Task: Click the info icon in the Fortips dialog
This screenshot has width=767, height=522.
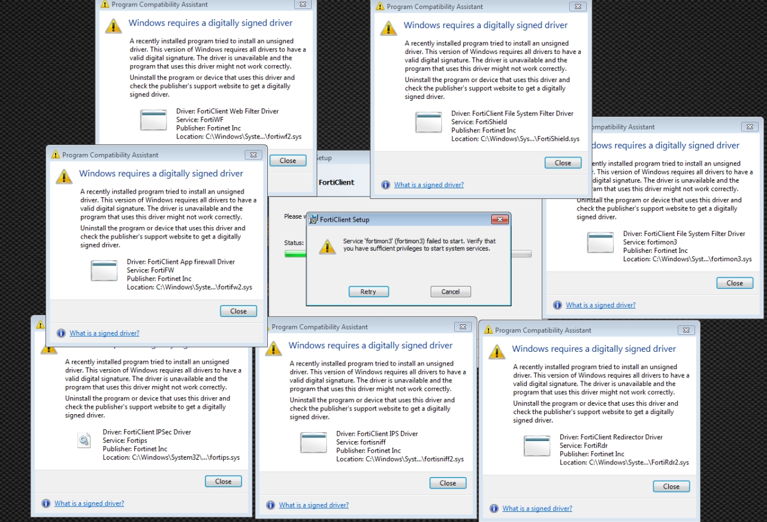Action: [x=46, y=503]
